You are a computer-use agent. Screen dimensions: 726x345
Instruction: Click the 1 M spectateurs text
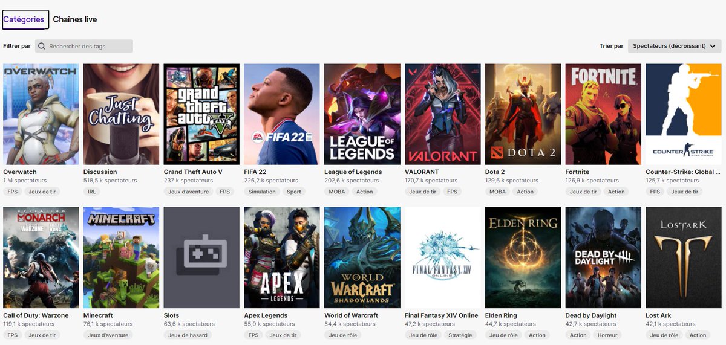(x=25, y=181)
